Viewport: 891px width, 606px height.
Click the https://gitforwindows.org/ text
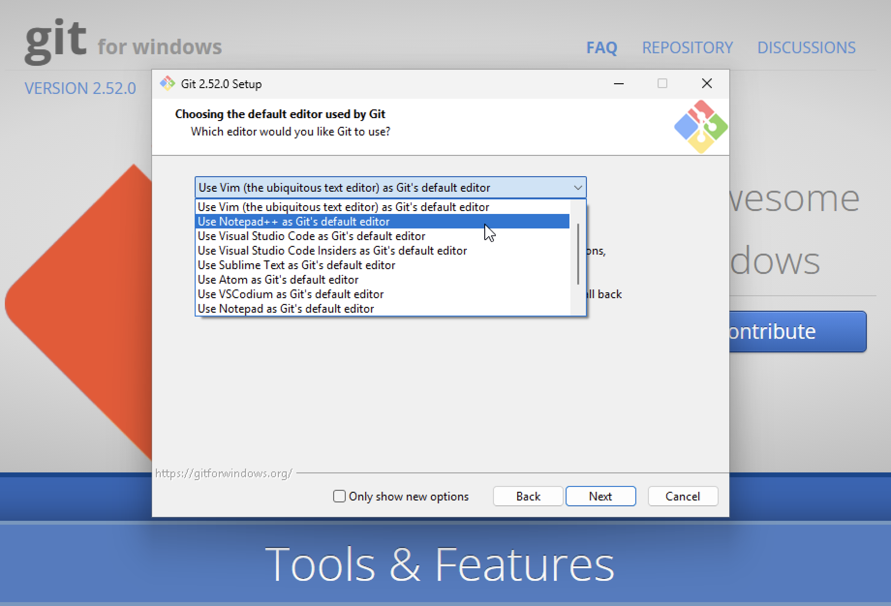[x=224, y=473]
